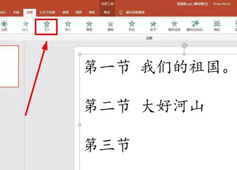This screenshot has width=237, height=170.
Task: Open the 帮助 (Help) ribbon tab
Action: (x=92, y=12)
